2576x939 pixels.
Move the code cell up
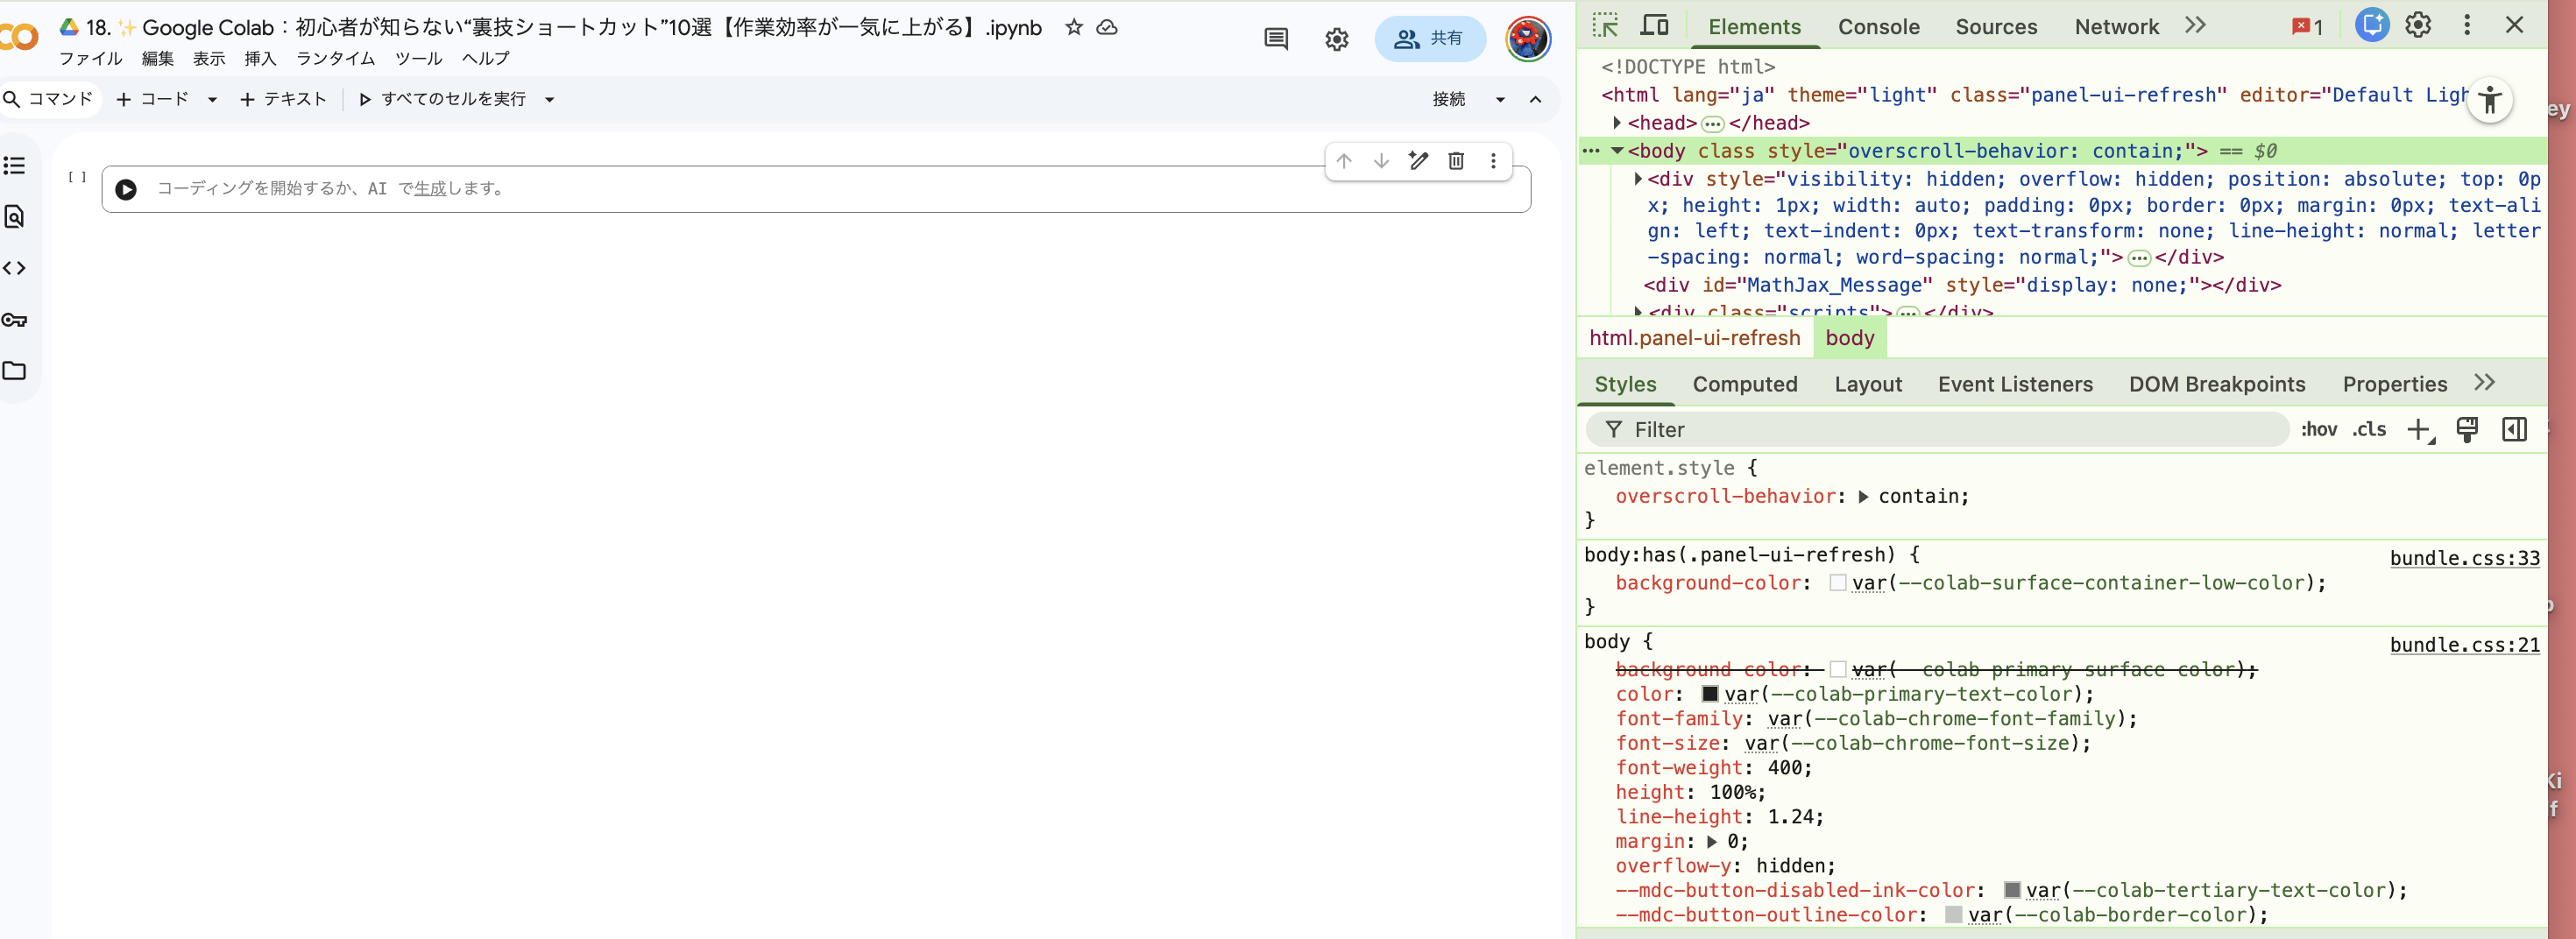point(1344,161)
